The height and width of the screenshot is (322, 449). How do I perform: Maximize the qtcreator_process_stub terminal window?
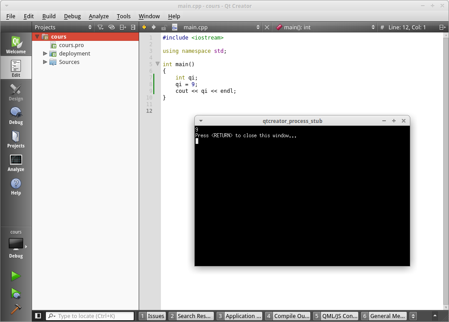click(x=394, y=121)
